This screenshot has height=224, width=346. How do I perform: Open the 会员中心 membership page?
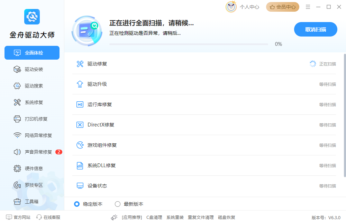[x=283, y=7]
